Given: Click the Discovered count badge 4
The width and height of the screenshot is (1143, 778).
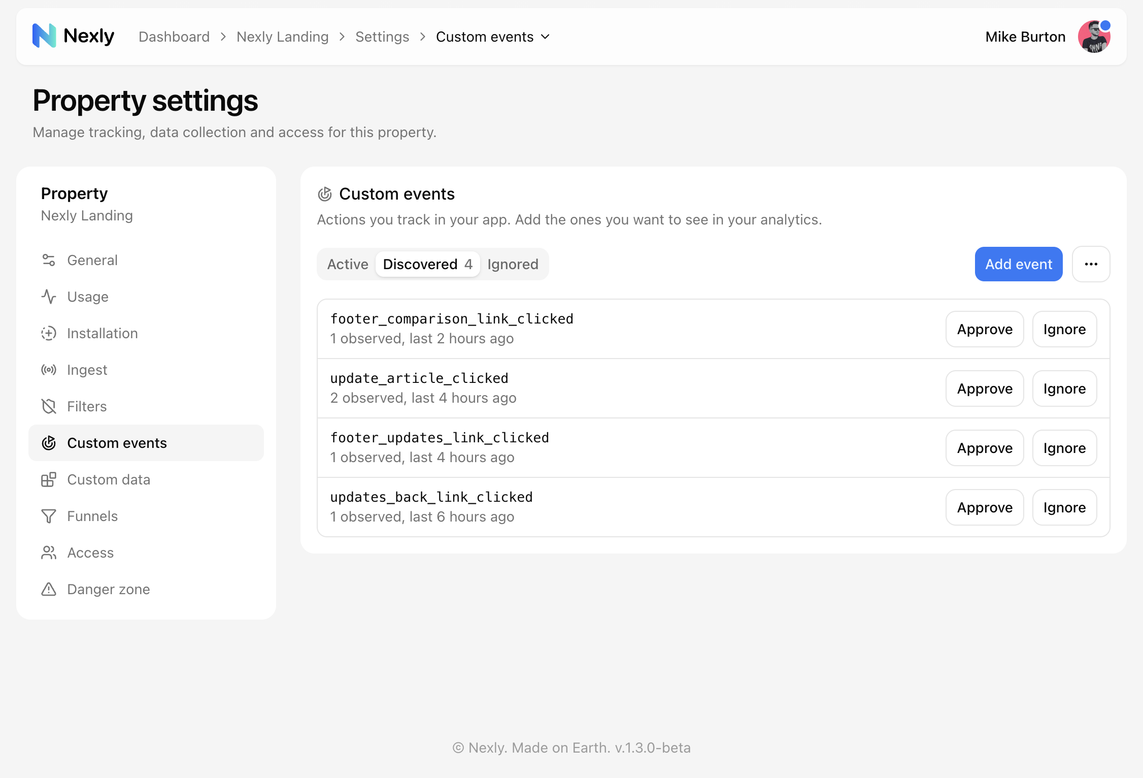Looking at the screenshot, I should point(468,264).
